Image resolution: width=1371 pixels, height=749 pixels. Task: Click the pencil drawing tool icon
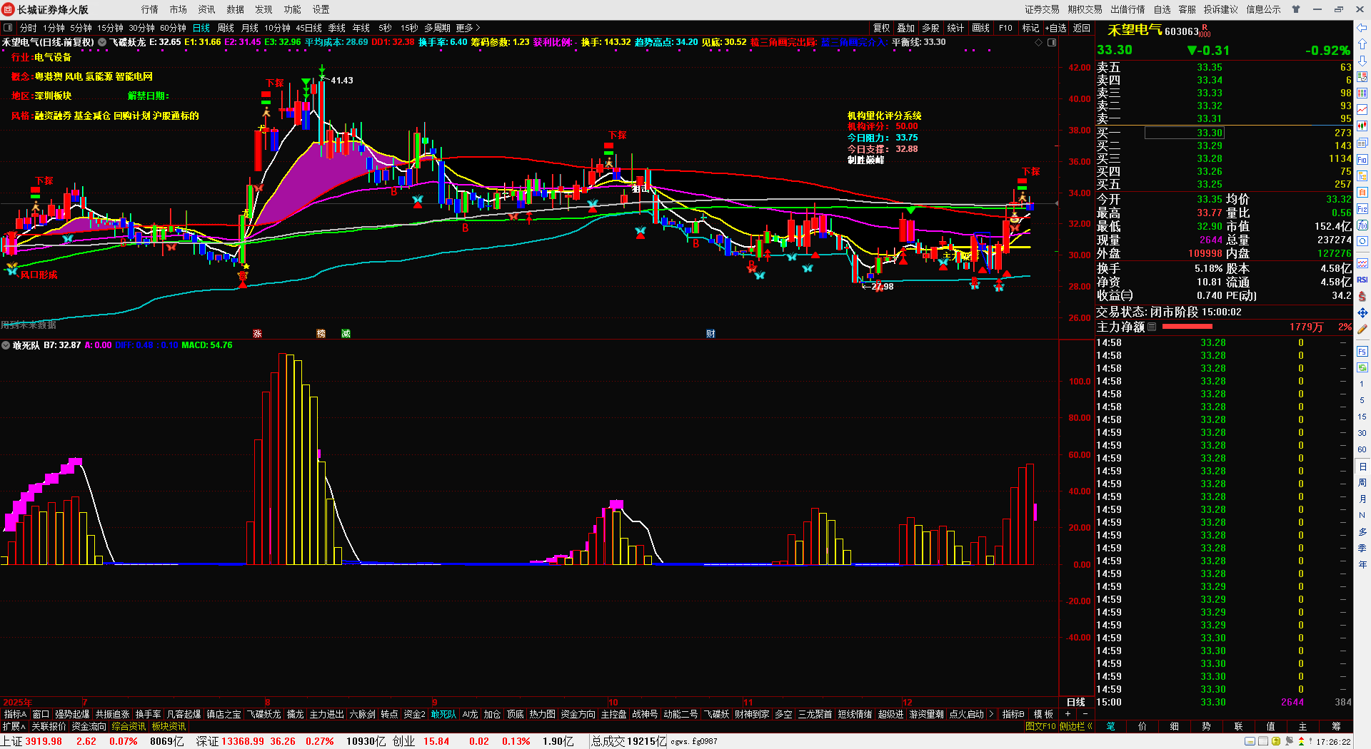click(x=1362, y=330)
